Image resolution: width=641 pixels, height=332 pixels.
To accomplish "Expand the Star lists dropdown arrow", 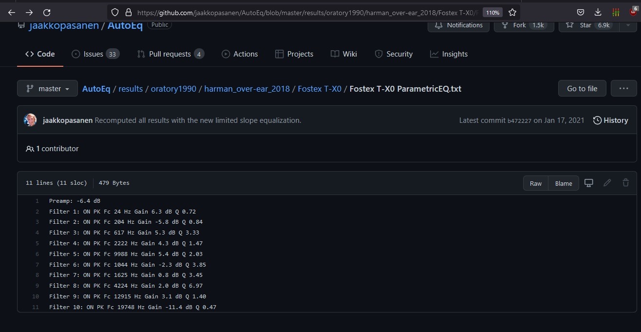I will pyautogui.click(x=628, y=25).
